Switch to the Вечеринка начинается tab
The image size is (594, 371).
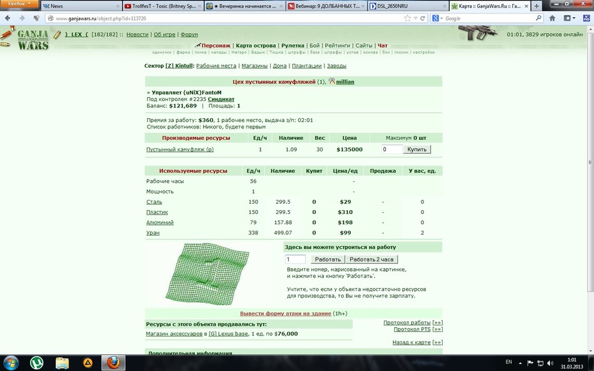(245, 6)
